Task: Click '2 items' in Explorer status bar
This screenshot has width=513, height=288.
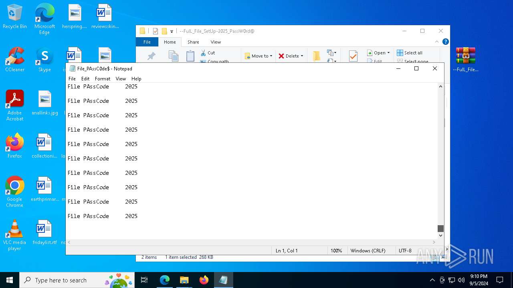Action: point(149,257)
